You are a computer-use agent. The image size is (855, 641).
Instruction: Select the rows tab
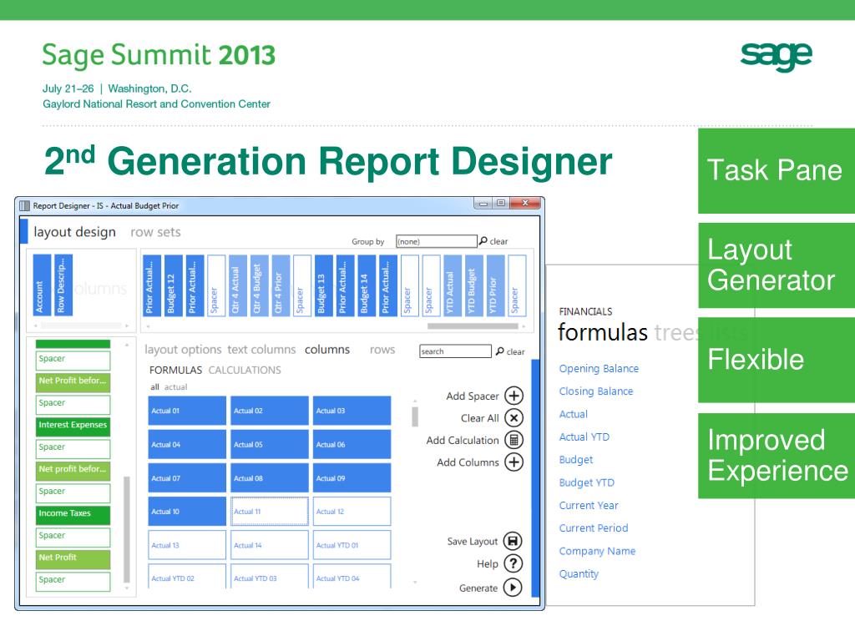click(382, 350)
